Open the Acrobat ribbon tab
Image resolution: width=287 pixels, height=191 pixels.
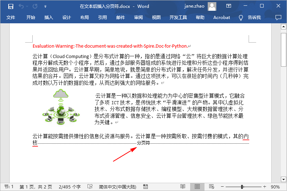(x=221, y=18)
